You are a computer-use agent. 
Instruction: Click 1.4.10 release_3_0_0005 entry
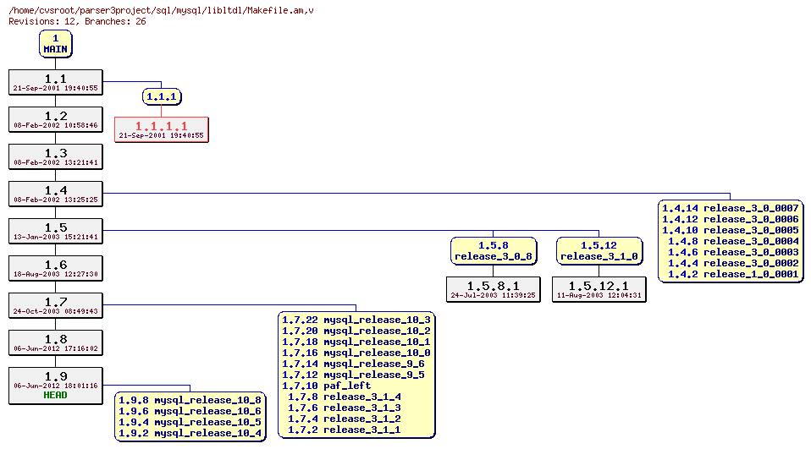[x=731, y=230]
